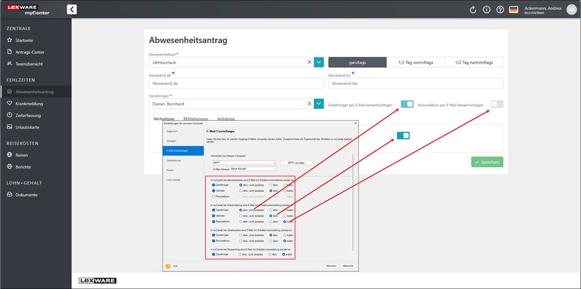The width and height of the screenshot is (581, 289).
Task: Switch to the Mitteilungen tab
Action: pyautogui.click(x=196, y=119)
